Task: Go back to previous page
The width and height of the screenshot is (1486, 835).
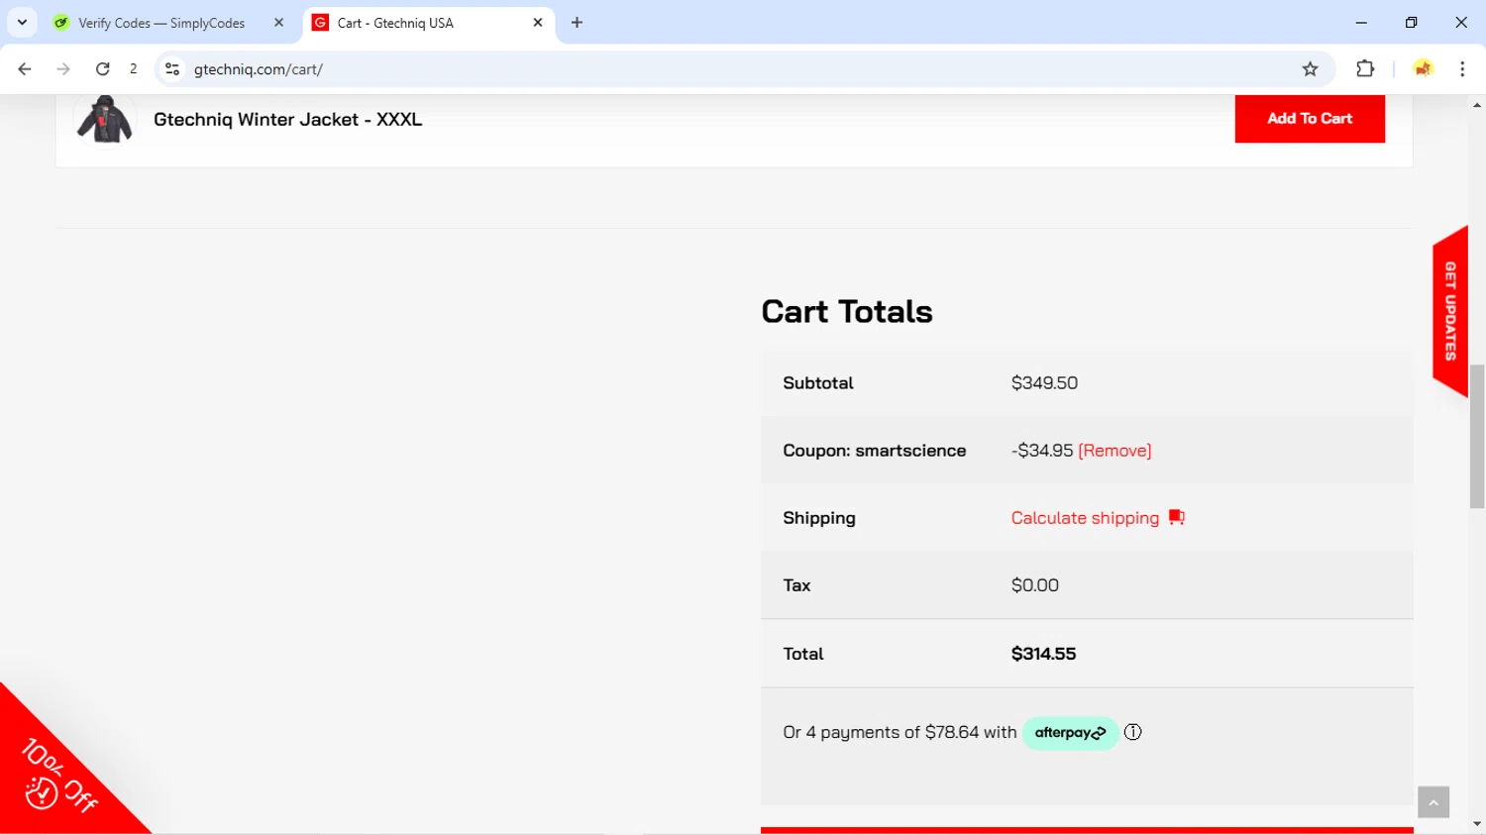Action: point(25,69)
